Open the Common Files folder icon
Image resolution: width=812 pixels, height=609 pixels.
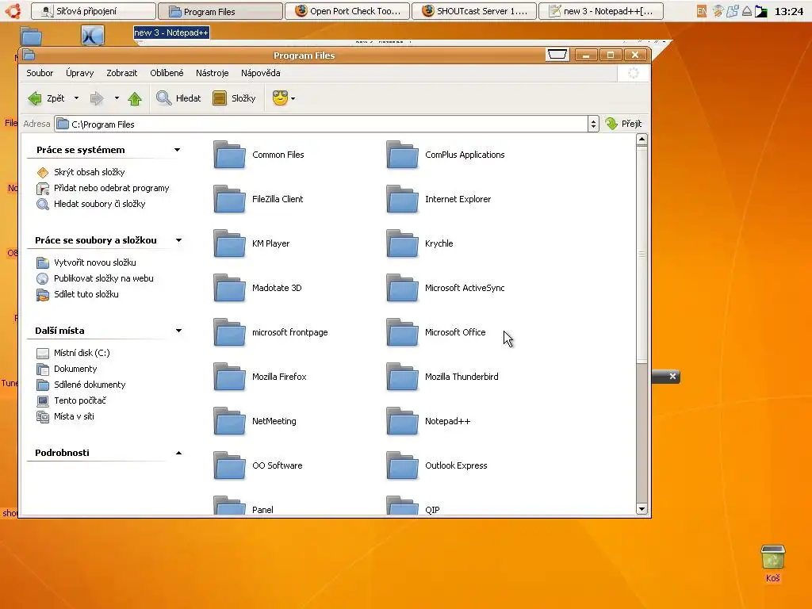229,155
